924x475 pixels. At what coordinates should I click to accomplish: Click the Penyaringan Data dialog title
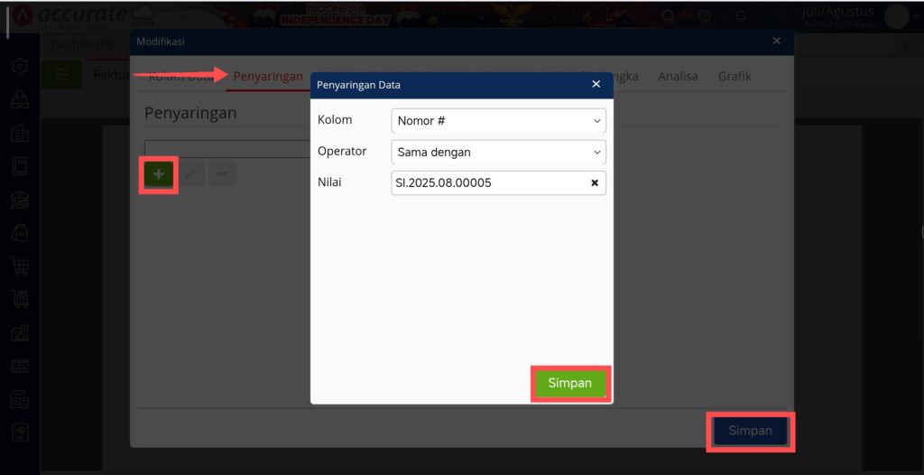(358, 85)
